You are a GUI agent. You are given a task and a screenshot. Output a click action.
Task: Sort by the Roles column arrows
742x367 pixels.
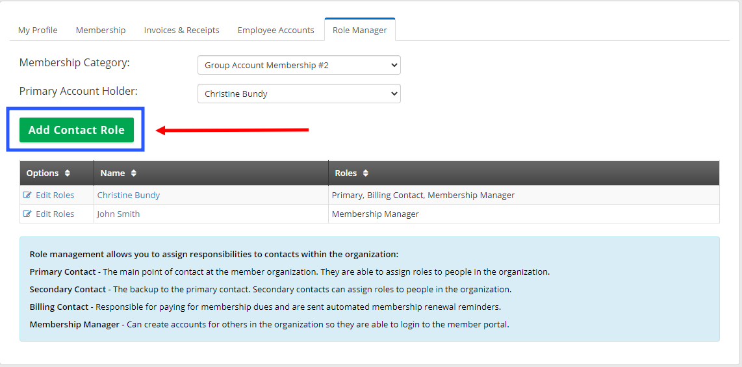[x=365, y=173]
